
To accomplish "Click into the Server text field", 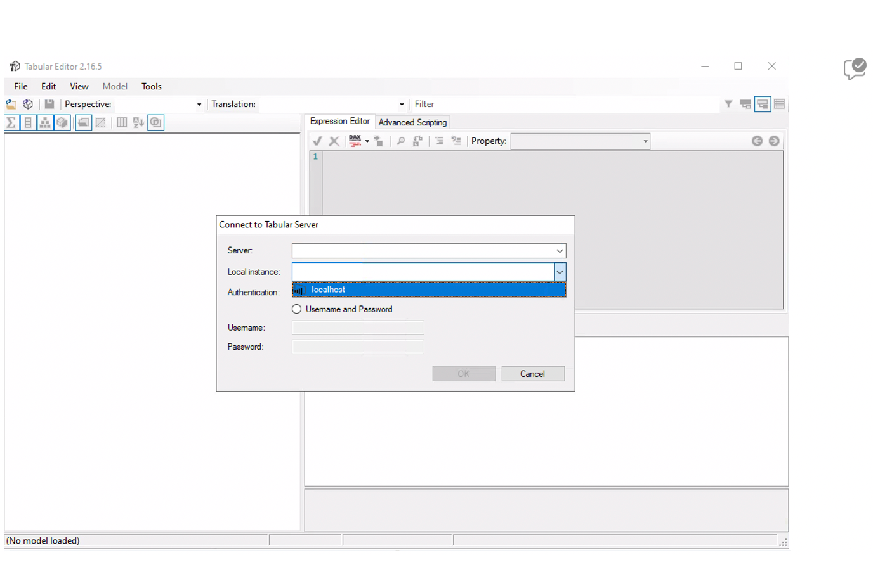I will (x=423, y=251).
